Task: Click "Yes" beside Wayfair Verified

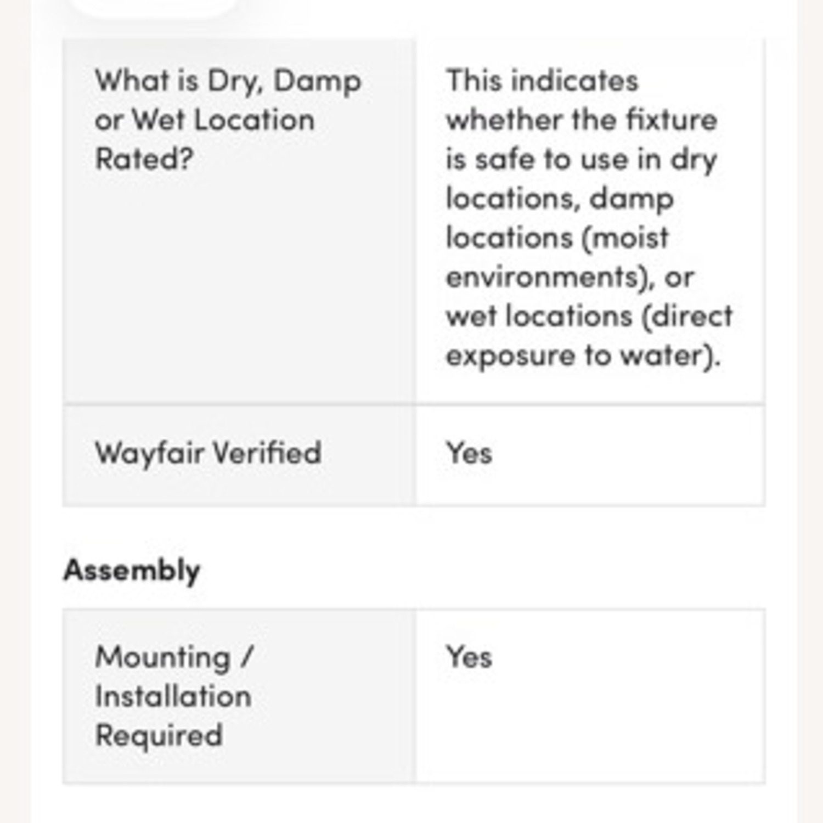Action: click(x=469, y=453)
